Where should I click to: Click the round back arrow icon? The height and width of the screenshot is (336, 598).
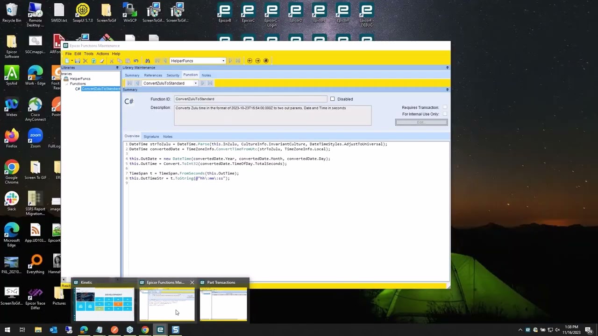249,61
